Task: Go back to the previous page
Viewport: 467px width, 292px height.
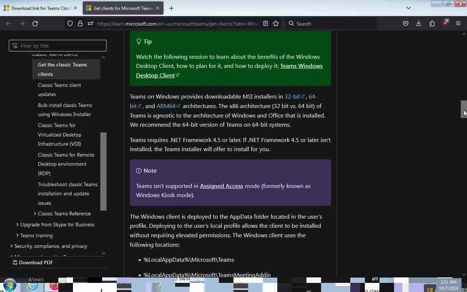Action: [9, 23]
